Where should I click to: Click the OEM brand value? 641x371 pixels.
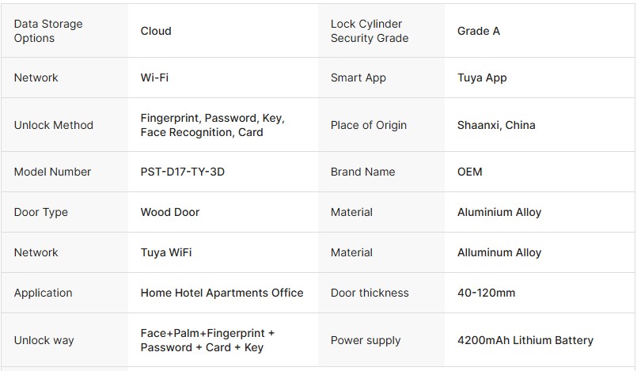click(x=470, y=172)
